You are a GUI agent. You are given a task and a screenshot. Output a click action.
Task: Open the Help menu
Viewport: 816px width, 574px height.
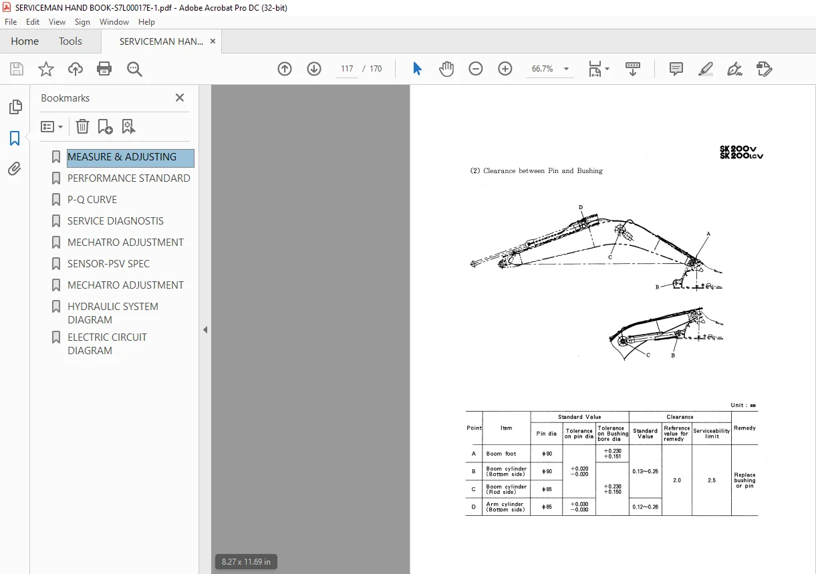coord(146,22)
